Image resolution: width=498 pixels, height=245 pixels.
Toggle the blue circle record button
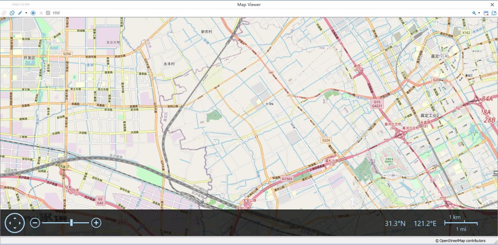[x=33, y=13]
